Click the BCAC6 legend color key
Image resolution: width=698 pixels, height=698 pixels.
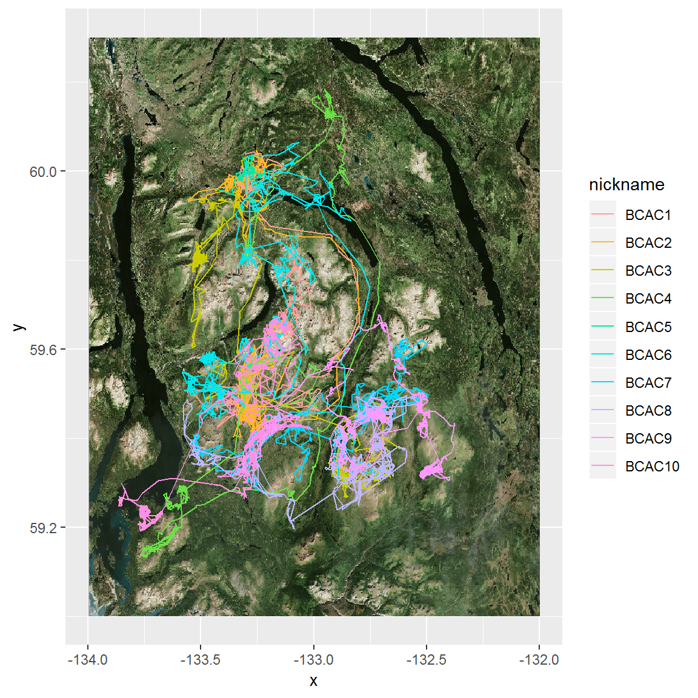(x=603, y=354)
